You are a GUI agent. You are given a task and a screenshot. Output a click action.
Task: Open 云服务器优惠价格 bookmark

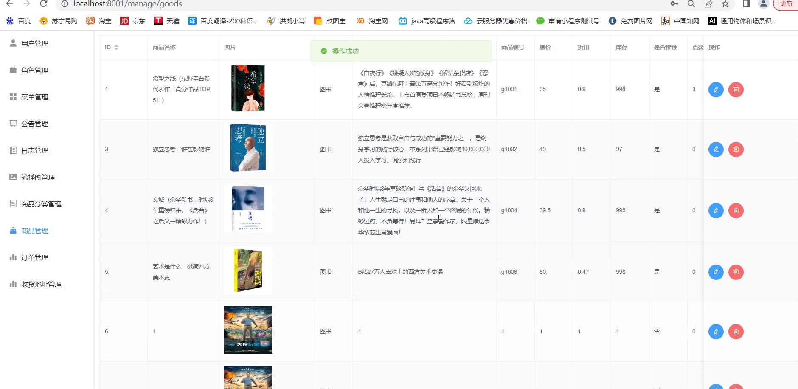point(495,21)
